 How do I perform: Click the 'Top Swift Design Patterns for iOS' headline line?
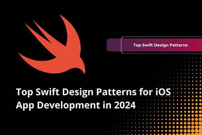point(93,92)
